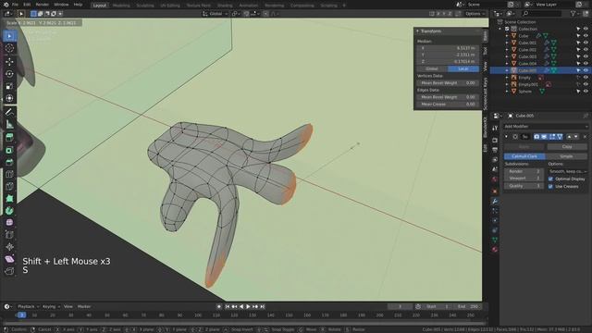Image resolution: width=592 pixels, height=333 pixels.
Task: Collapse the Subdivision modifier panel
Action: (x=507, y=137)
